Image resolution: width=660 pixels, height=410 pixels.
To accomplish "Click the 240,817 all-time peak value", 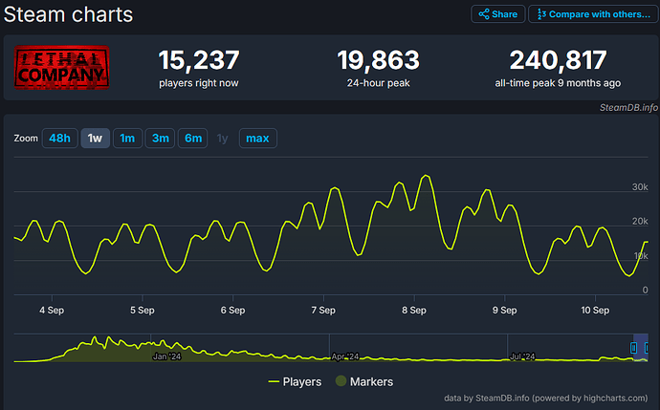I will click(x=559, y=60).
